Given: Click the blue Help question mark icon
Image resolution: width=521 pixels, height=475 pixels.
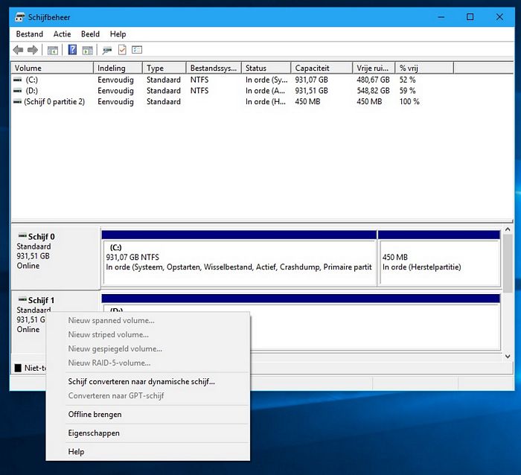Looking at the screenshot, I should click(x=73, y=50).
